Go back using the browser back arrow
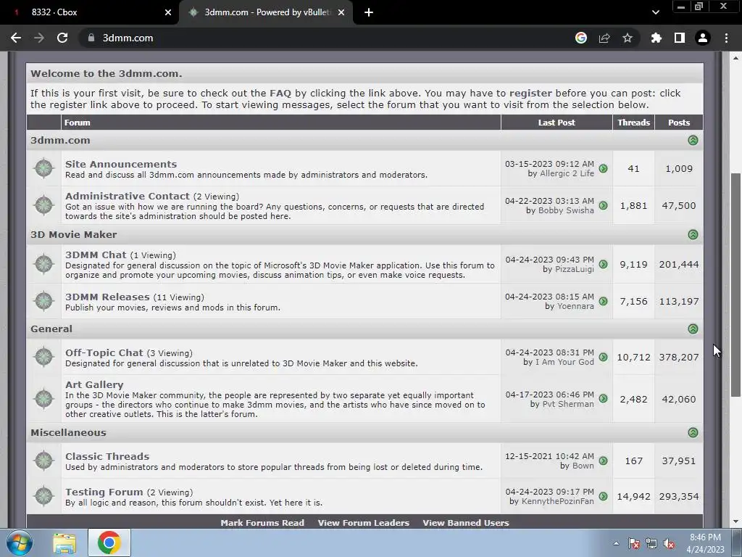The image size is (742, 557). point(16,38)
